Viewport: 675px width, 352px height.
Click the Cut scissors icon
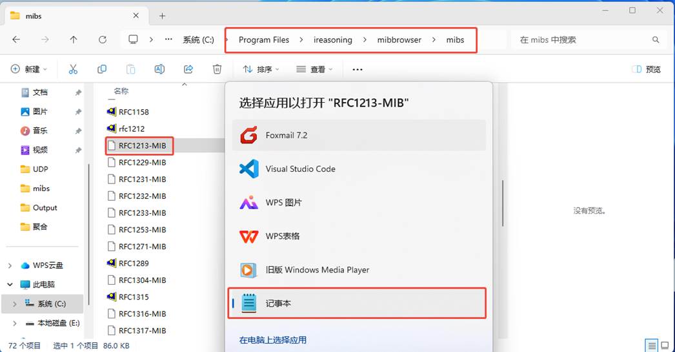coord(73,69)
